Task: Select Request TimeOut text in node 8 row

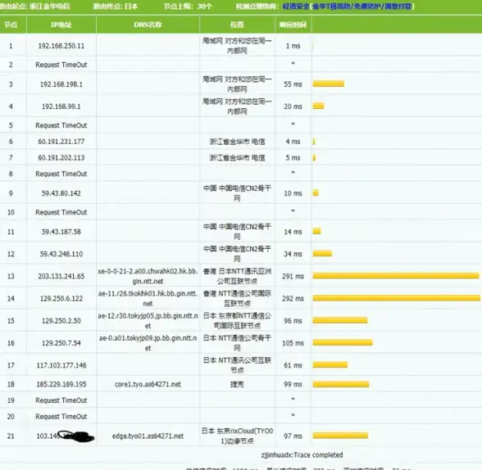Action: [61, 174]
